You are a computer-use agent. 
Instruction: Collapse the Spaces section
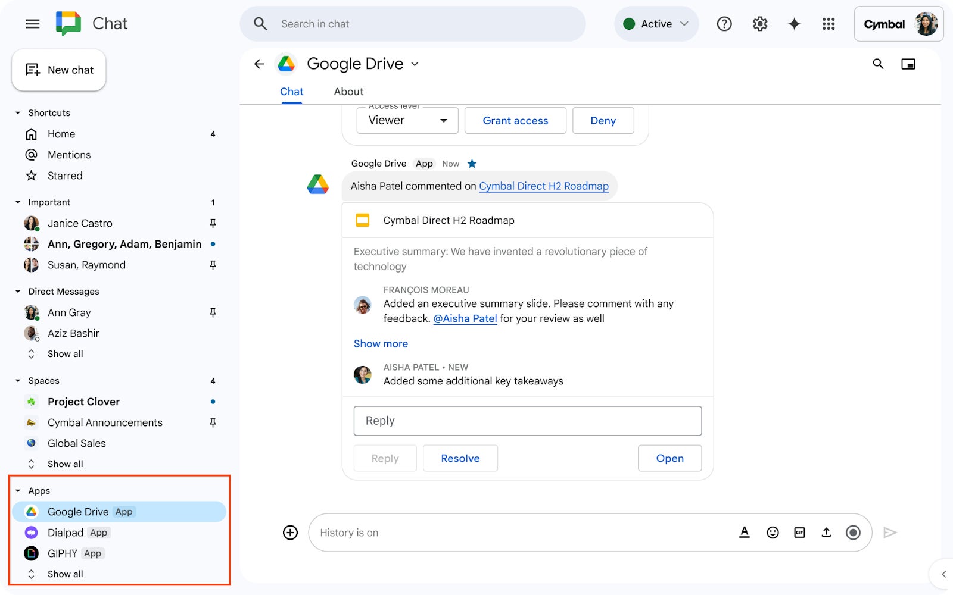pyautogui.click(x=18, y=381)
